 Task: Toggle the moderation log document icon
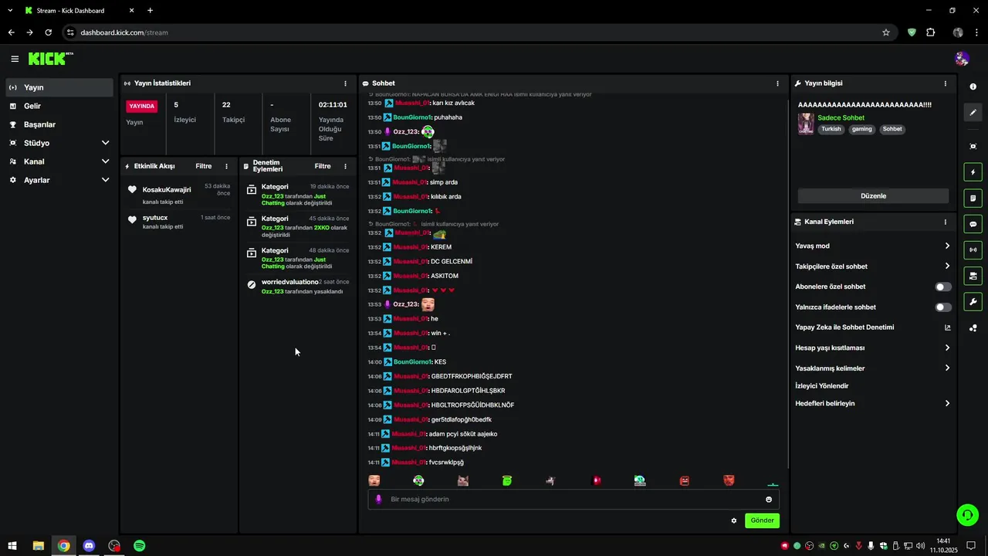973,198
